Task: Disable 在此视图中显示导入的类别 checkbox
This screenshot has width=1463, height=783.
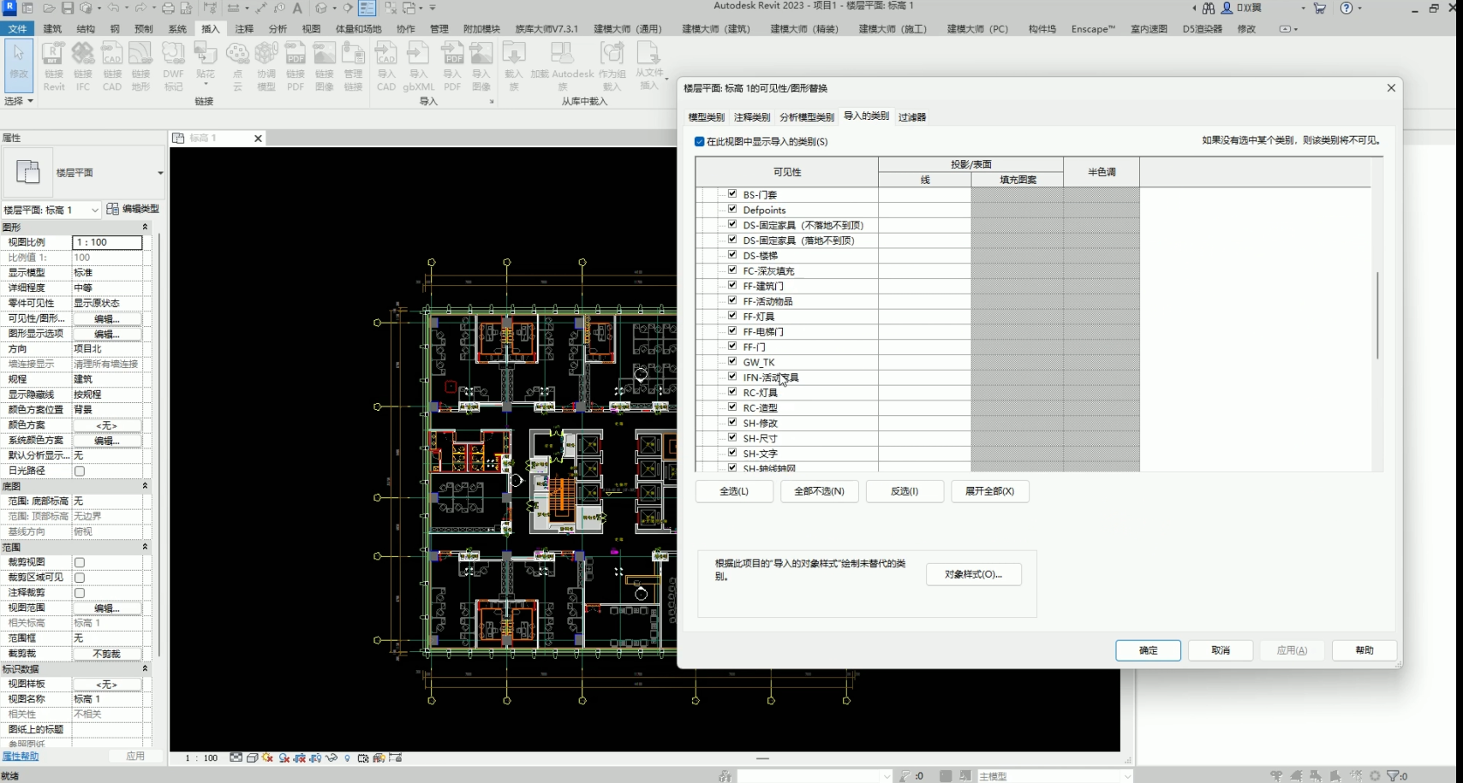Action: (700, 142)
